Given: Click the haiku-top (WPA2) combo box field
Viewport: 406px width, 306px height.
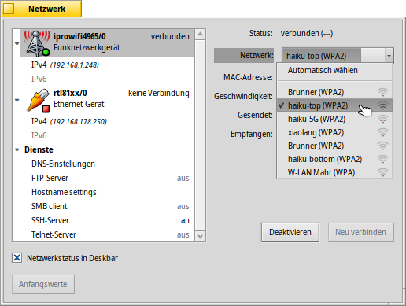Looking at the screenshot, I should click(338, 56).
